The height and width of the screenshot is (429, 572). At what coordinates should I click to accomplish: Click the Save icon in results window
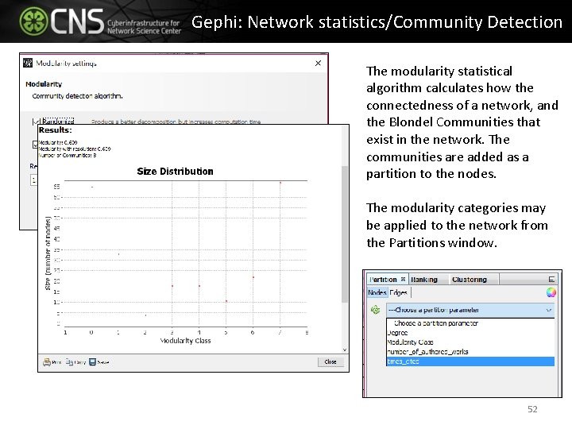pyautogui.click(x=93, y=362)
